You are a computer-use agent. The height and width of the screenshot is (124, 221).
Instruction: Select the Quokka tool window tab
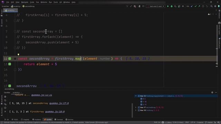tap(48, 120)
